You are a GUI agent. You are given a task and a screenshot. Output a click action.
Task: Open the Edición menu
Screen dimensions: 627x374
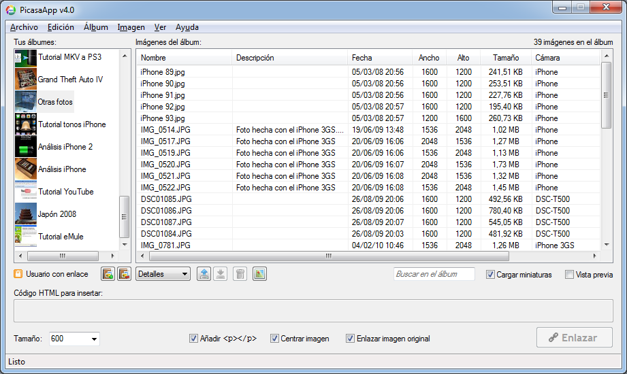(61, 27)
